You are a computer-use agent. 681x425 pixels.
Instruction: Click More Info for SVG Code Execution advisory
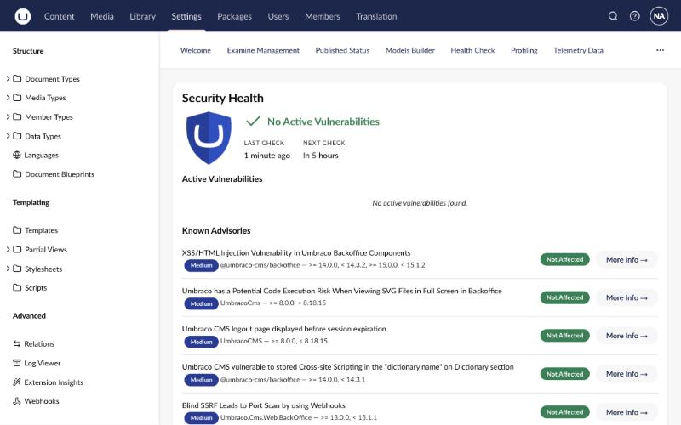[x=627, y=298]
